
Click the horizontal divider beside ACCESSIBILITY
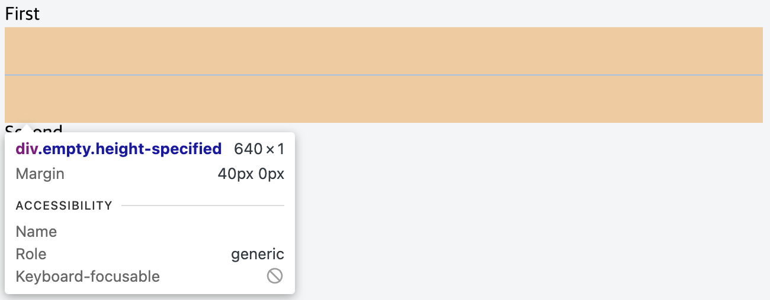[x=203, y=206]
